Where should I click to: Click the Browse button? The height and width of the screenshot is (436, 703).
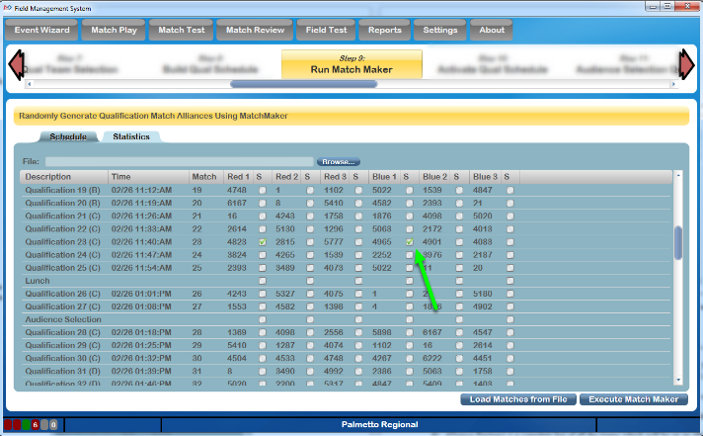339,162
